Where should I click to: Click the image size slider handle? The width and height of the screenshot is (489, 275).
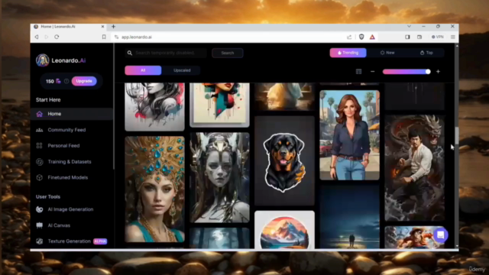click(x=428, y=72)
